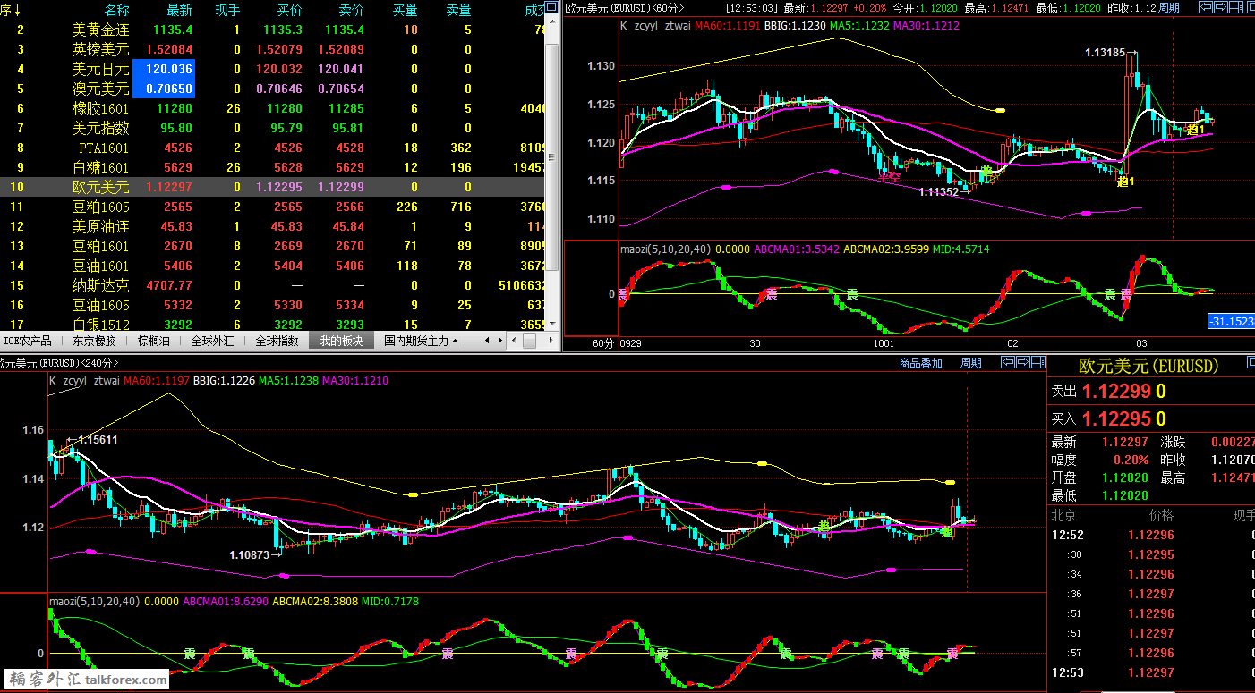This screenshot has height=693, width=1255.
Task: Click the tab strip's left scroll arrow
Action: [x=487, y=341]
